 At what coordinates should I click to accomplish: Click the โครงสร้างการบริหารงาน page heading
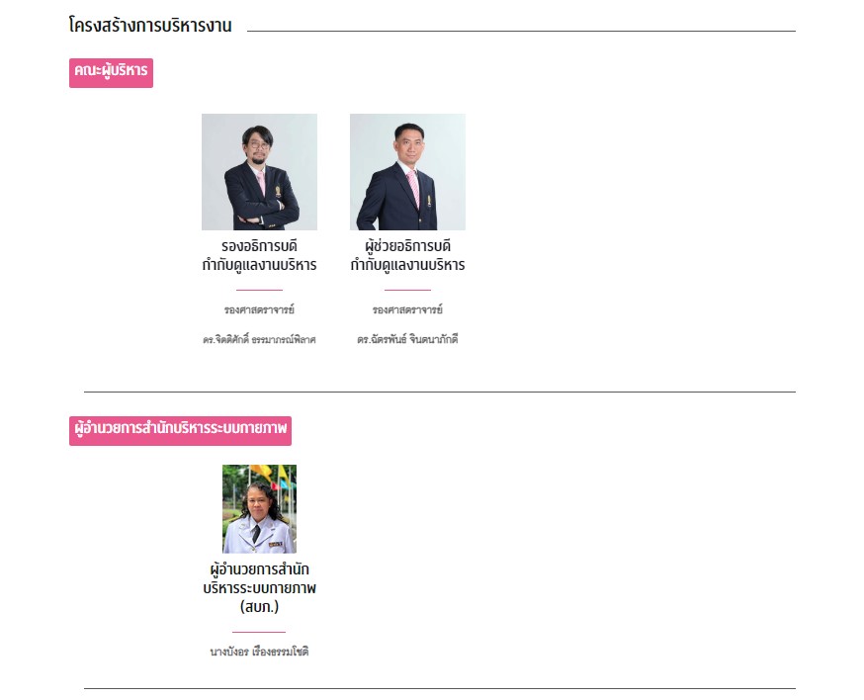[150, 26]
